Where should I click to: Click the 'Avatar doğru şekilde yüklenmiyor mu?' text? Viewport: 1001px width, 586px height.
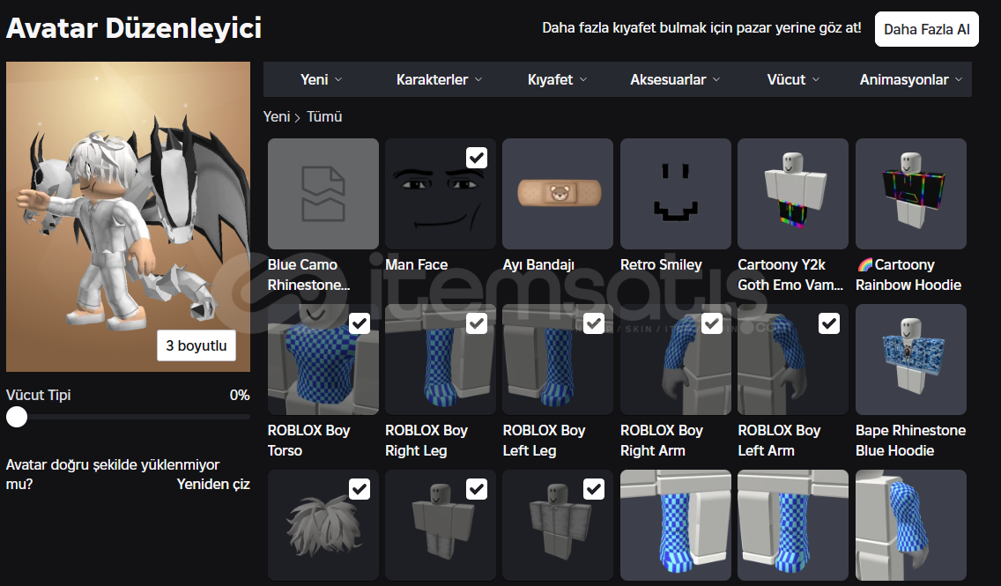tap(113, 474)
